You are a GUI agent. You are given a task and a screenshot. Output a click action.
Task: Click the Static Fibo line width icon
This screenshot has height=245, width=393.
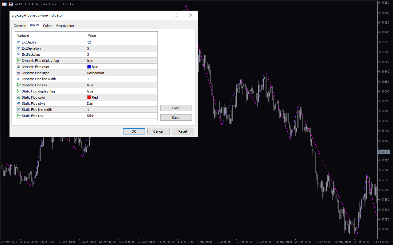point(18,110)
